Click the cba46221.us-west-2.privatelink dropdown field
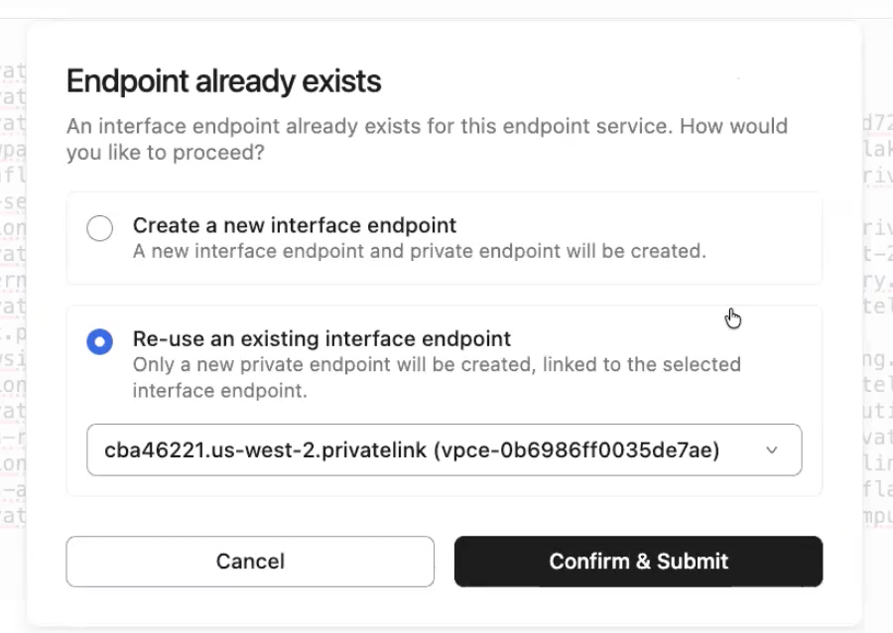Screen dimensions: 893x633 [x=444, y=449]
